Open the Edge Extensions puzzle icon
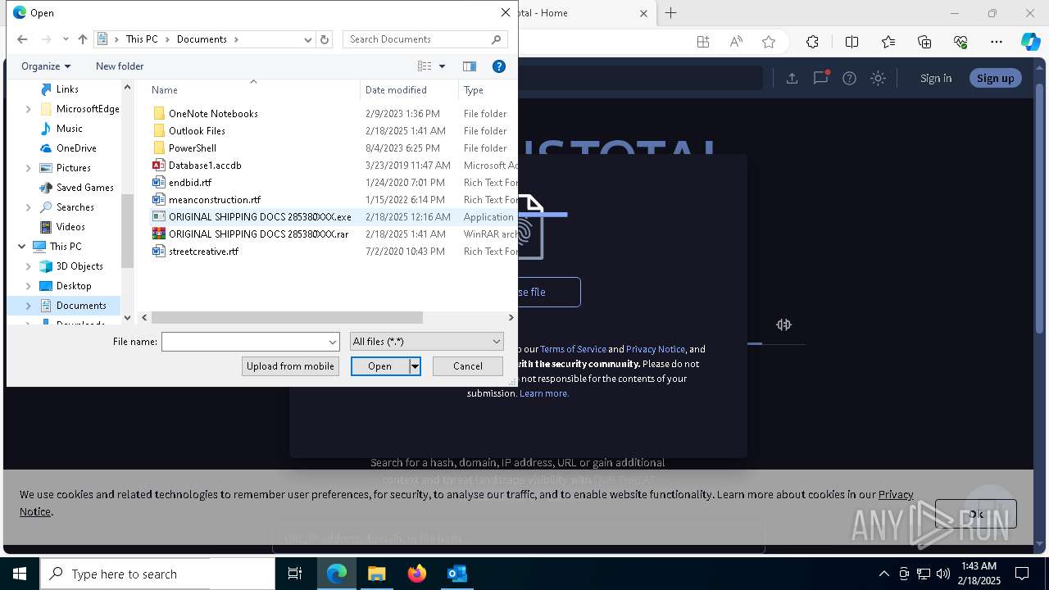Viewport: 1049px width, 590px height. click(x=812, y=42)
